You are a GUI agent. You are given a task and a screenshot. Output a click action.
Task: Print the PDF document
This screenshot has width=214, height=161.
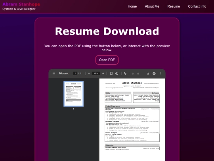154,74
